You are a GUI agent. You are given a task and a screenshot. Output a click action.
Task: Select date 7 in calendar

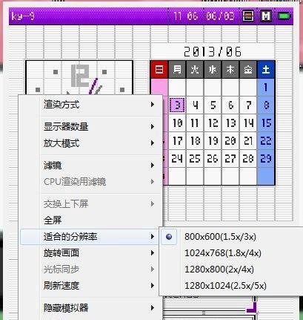click(x=248, y=105)
